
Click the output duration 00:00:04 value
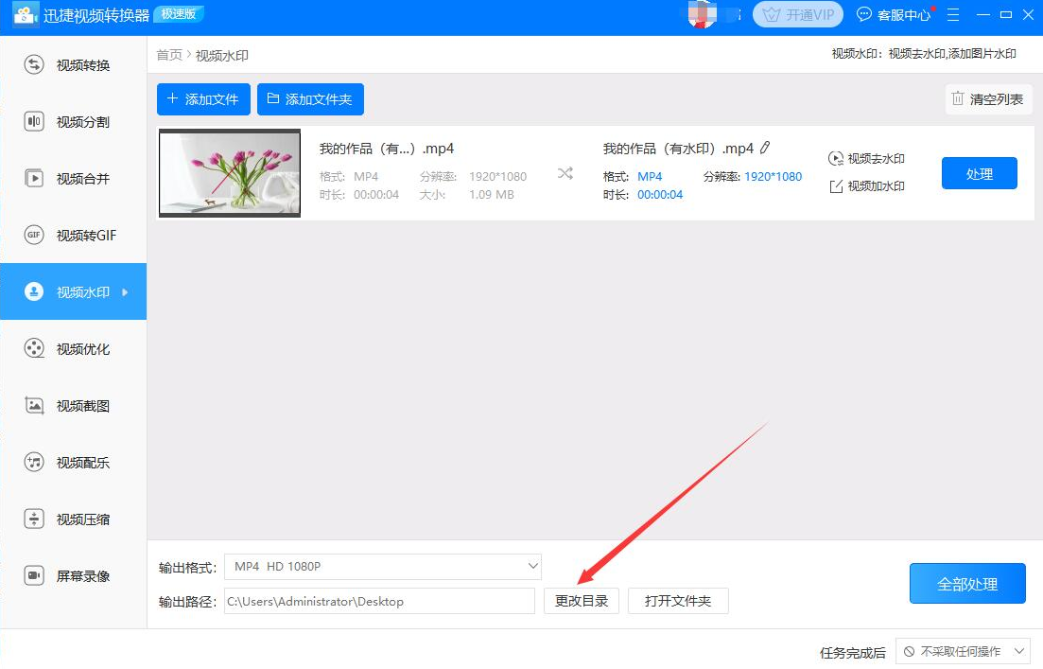point(660,194)
